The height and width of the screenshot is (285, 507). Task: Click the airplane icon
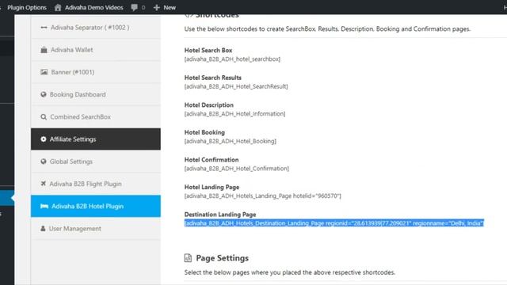point(44,184)
